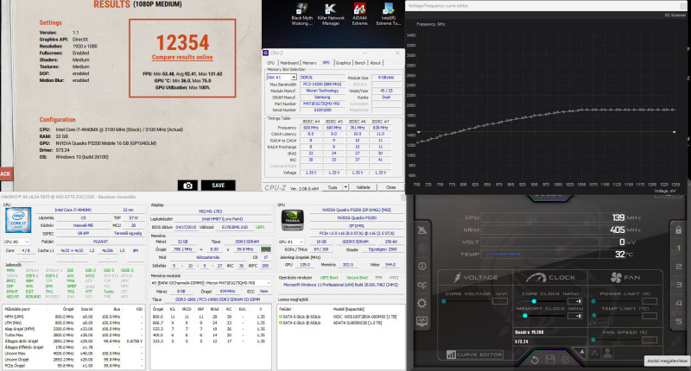Click the Validate button in CPU-Z
This screenshot has width=691, height=371.
(363, 187)
